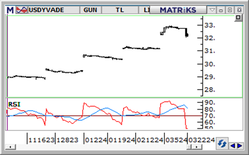Click scrollbar right arrow button
Screen dimensions: 249x155
click(x=197, y=147)
